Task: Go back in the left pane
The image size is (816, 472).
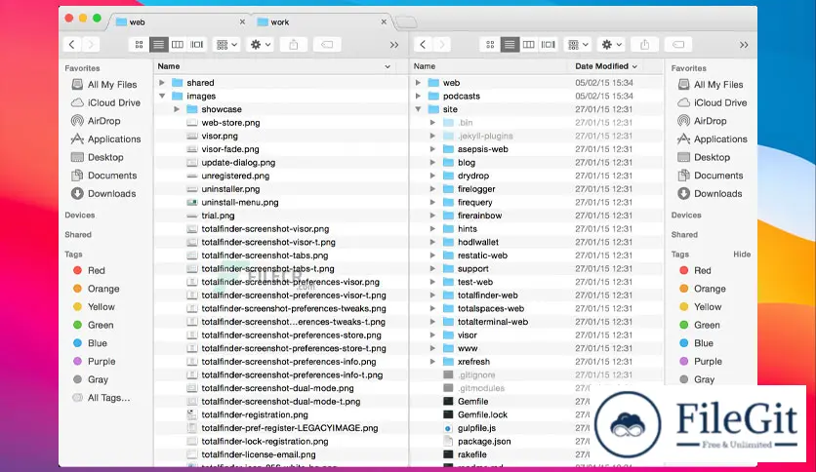Action: click(72, 45)
